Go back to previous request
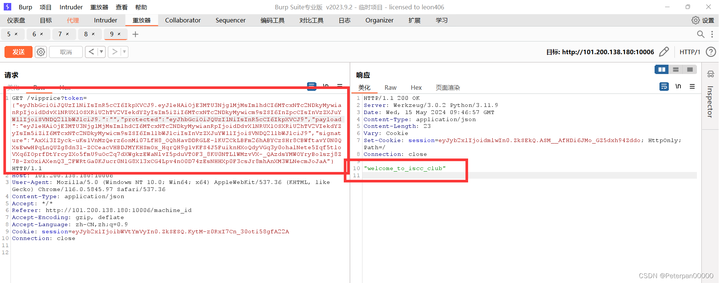Image resolution: width=719 pixels, height=283 pixels. pyautogui.click(x=91, y=52)
